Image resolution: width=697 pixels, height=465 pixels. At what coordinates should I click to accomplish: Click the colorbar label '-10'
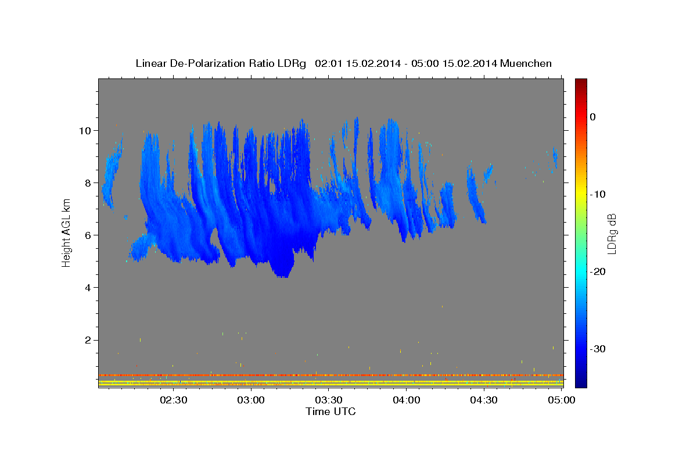coord(598,194)
